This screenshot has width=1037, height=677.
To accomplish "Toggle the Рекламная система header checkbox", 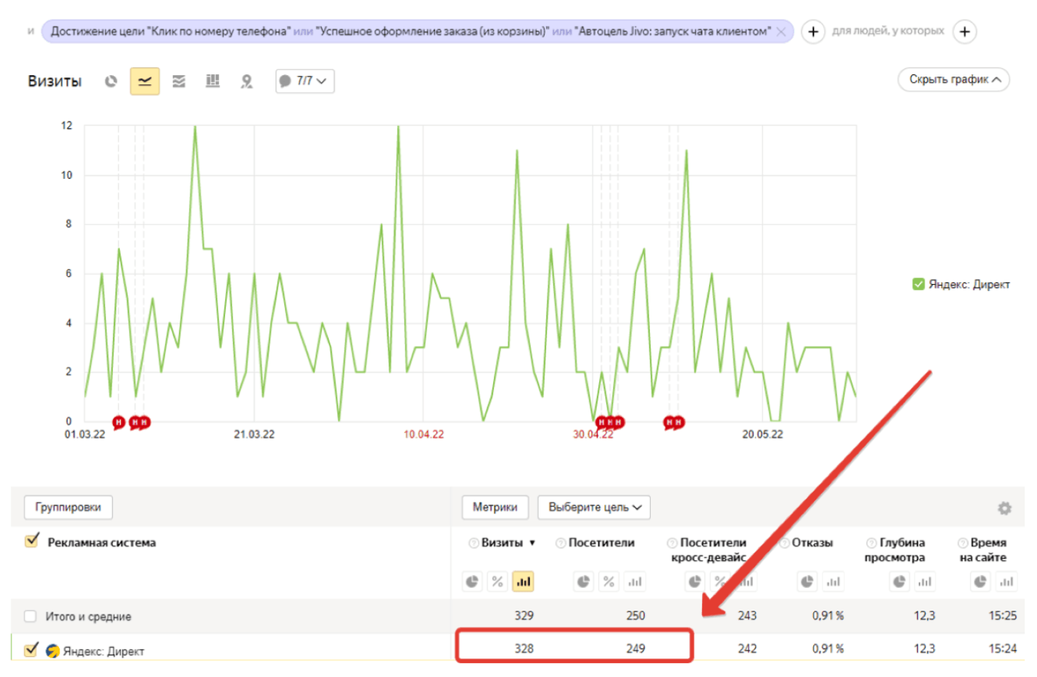I will 32,542.
